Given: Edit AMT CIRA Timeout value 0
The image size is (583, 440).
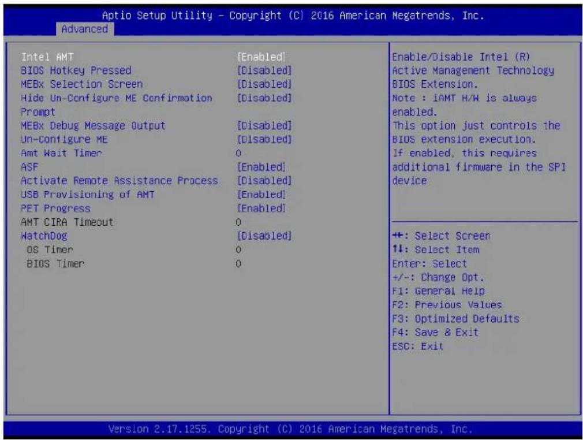Looking at the screenshot, I should coord(238,222).
